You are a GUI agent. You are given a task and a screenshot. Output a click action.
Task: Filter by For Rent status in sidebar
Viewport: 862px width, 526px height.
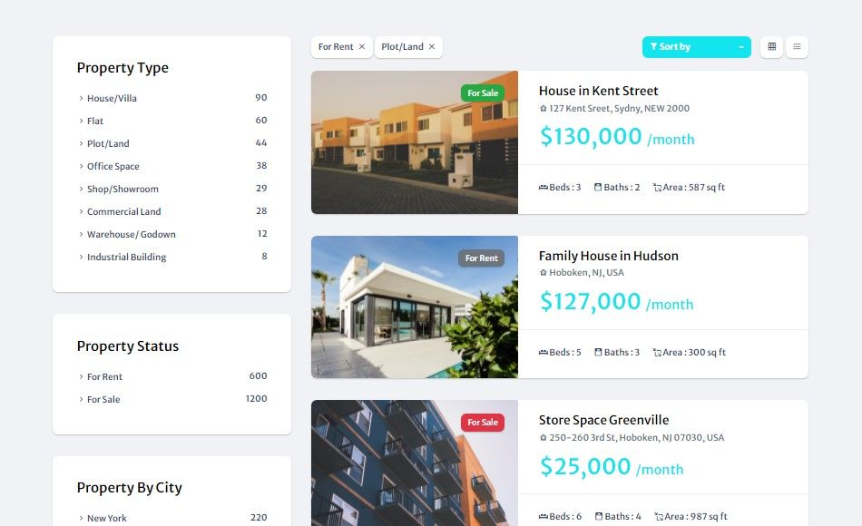[104, 376]
